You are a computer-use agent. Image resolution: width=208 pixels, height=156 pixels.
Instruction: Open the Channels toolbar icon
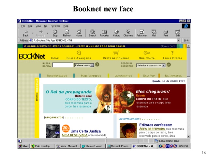pos(128,32)
